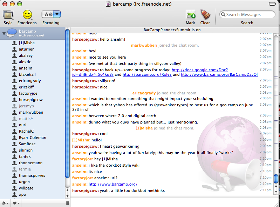Select user [1]Misha in member list

[x=27, y=43]
